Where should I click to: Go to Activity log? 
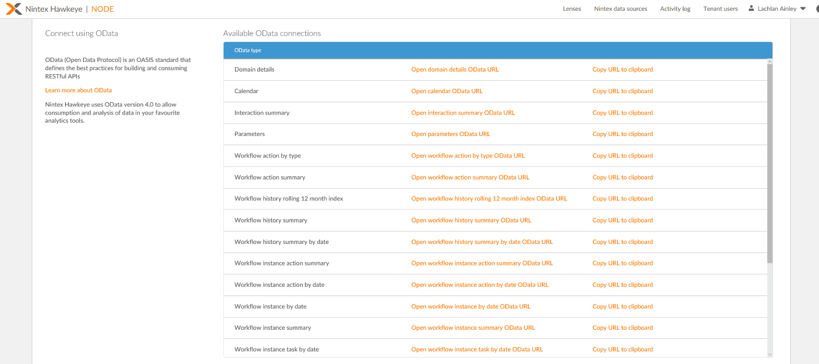pos(675,9)
